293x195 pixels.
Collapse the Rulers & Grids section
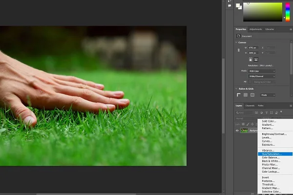click(236, 89)
